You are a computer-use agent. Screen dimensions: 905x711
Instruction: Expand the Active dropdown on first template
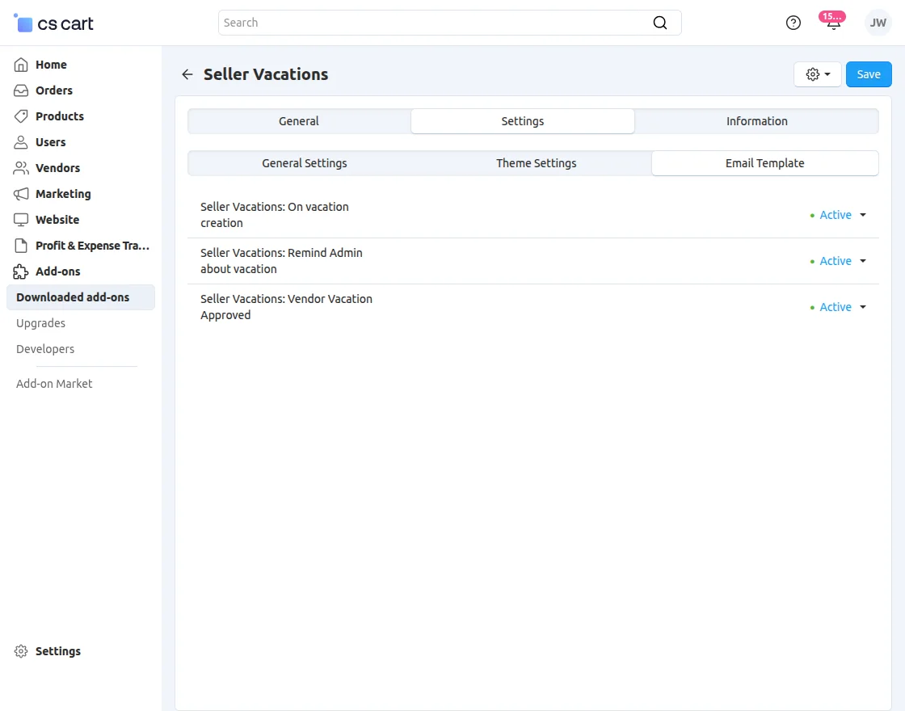[x=861, y=215]
